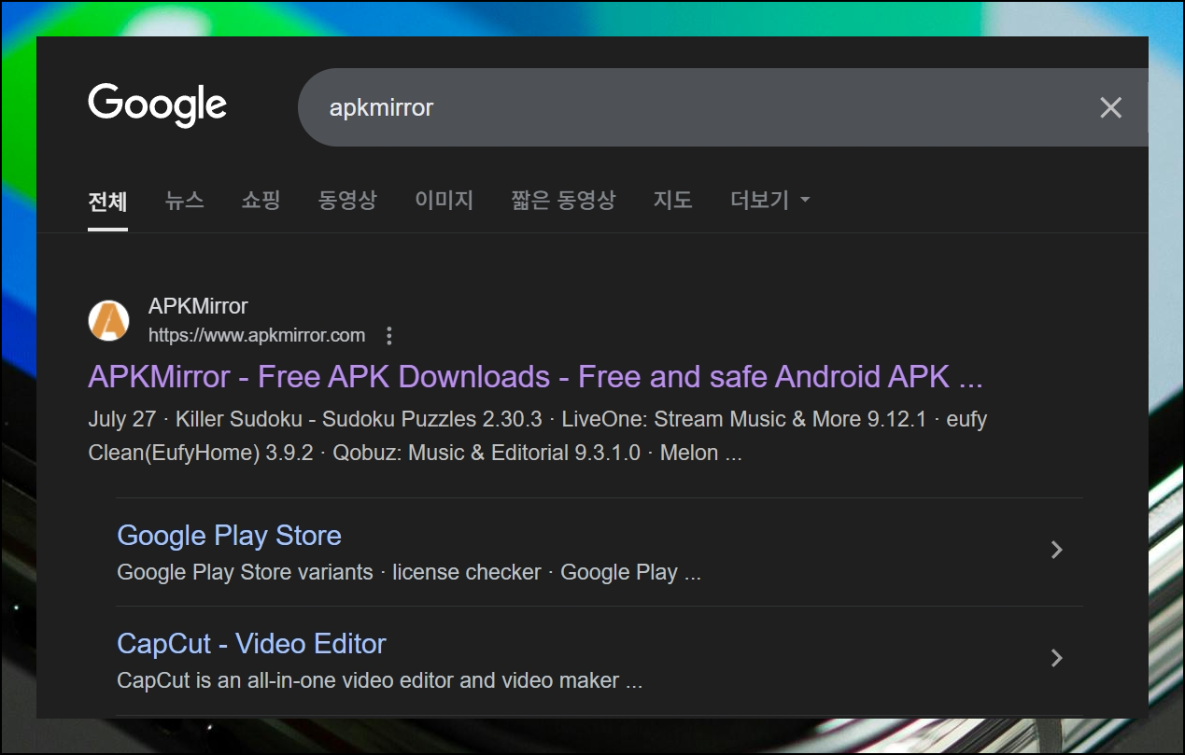Click the APKMirror orange favicon
The width and height of the screenshot is (1185, 755).
click(x=108, y=320)
